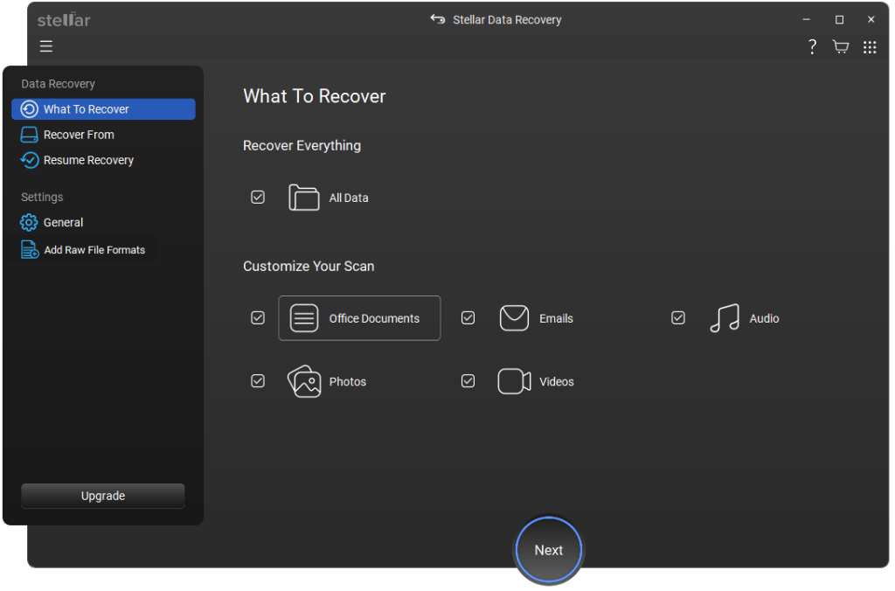Viewport: 895px width, 591px height.
Task: Select the Audio music note icon
Action: click(724, 317)
